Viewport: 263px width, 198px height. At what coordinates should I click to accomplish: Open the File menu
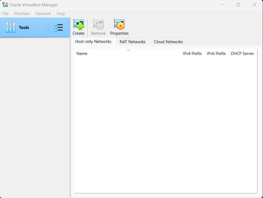pos(6,13)
